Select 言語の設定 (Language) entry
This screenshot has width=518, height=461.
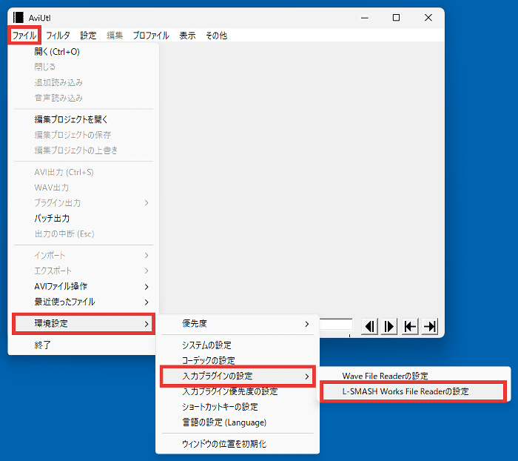click(x=223, y=422)
